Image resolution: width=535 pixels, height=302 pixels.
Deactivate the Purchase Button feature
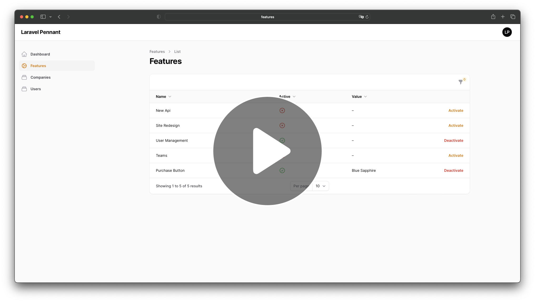453,170
